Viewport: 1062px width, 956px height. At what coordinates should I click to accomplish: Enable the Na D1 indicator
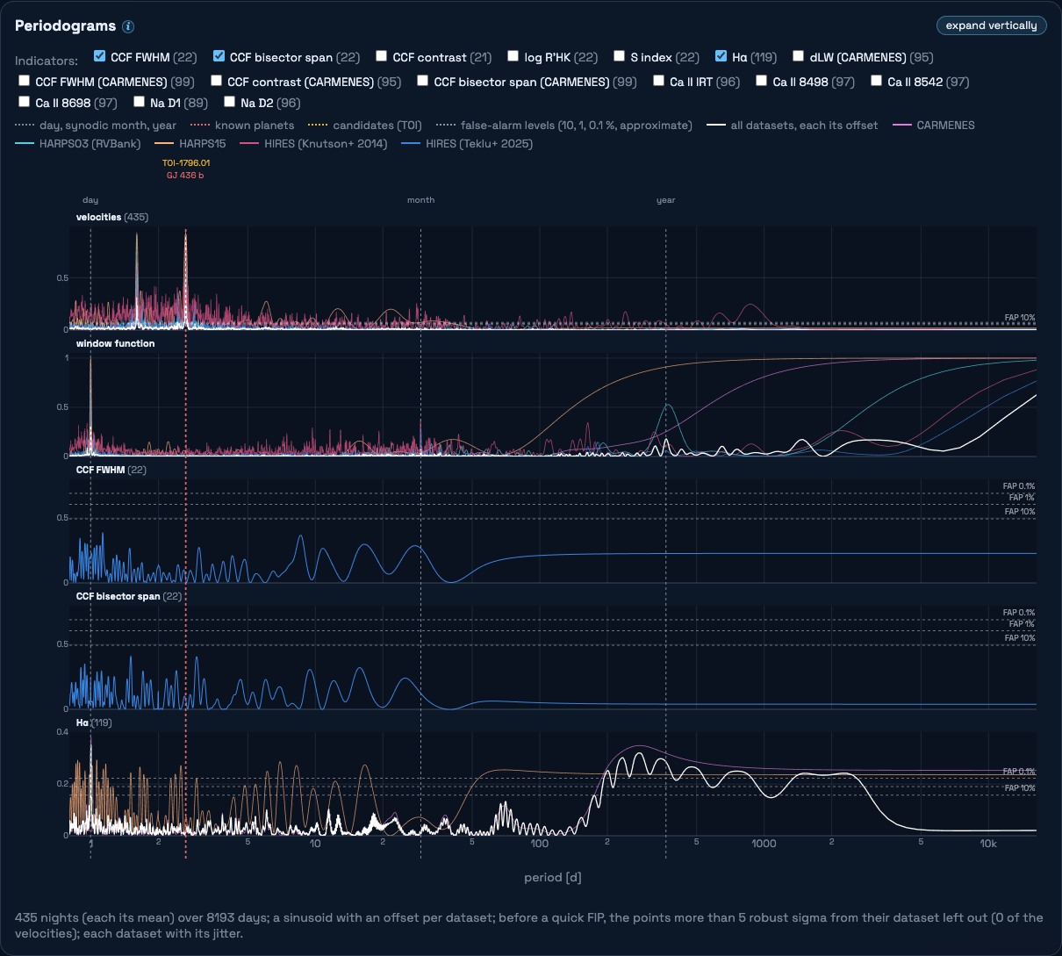click(x=140, y=102)
